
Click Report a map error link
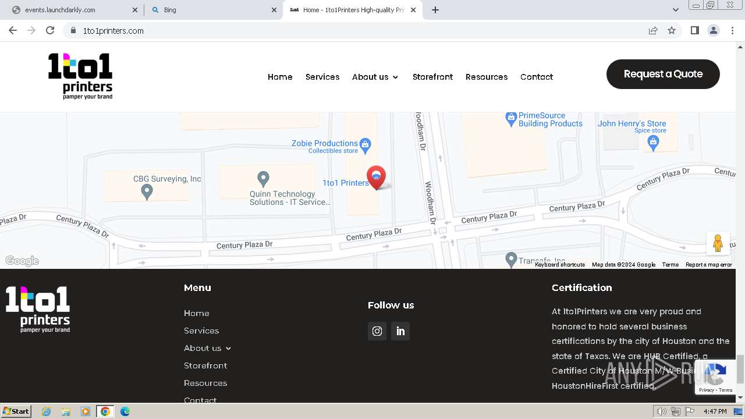(x=709, y=265)
